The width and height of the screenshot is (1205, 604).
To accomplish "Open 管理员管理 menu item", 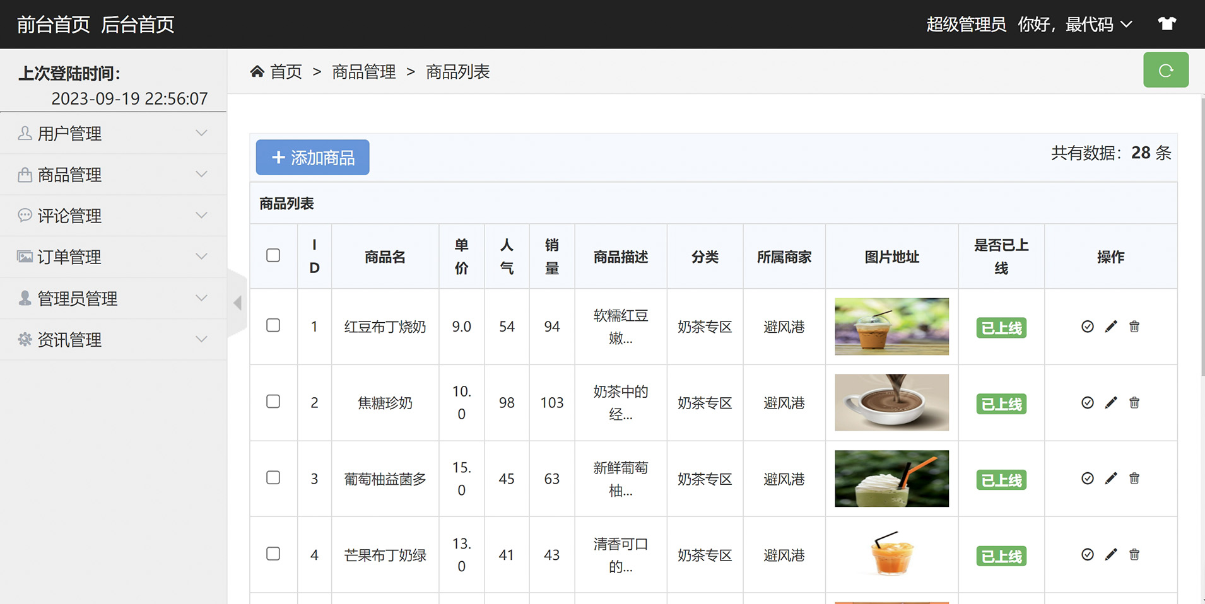I will [x=114, y=298].
